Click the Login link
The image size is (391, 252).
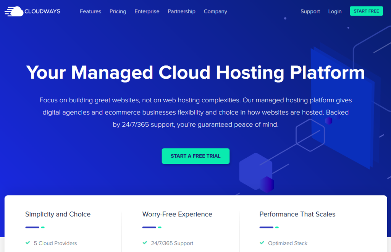[x=335, y=11]
